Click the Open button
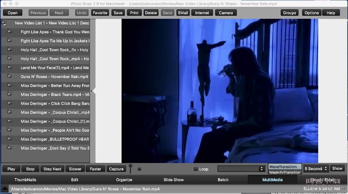This screenshot has height=194, width=348. point(13,13)
